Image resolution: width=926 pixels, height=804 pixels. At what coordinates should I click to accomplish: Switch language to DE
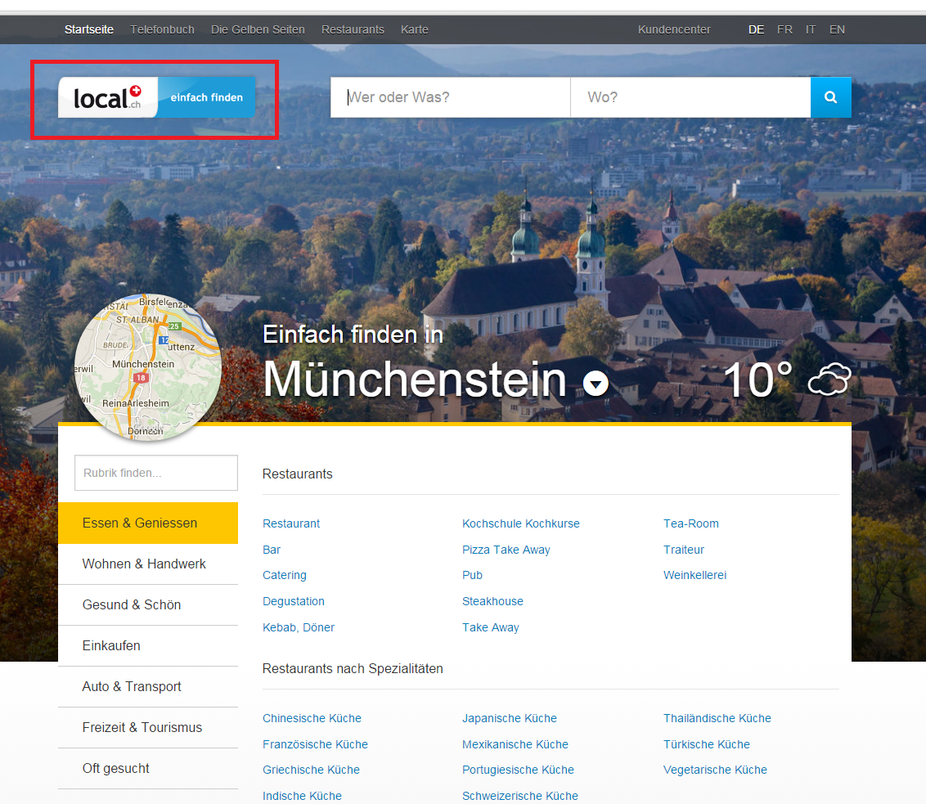coord(756,29)
